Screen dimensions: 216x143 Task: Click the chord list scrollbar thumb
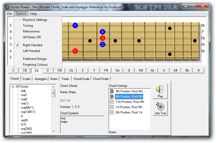[x=53, y=93]
